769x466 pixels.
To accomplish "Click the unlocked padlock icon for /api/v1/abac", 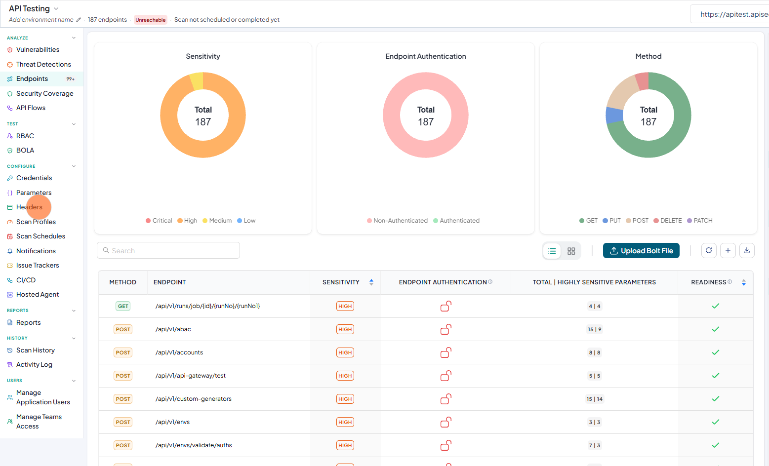I will (x=445, y=329).
